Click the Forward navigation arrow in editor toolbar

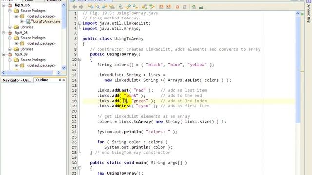(x=81, y=7)
